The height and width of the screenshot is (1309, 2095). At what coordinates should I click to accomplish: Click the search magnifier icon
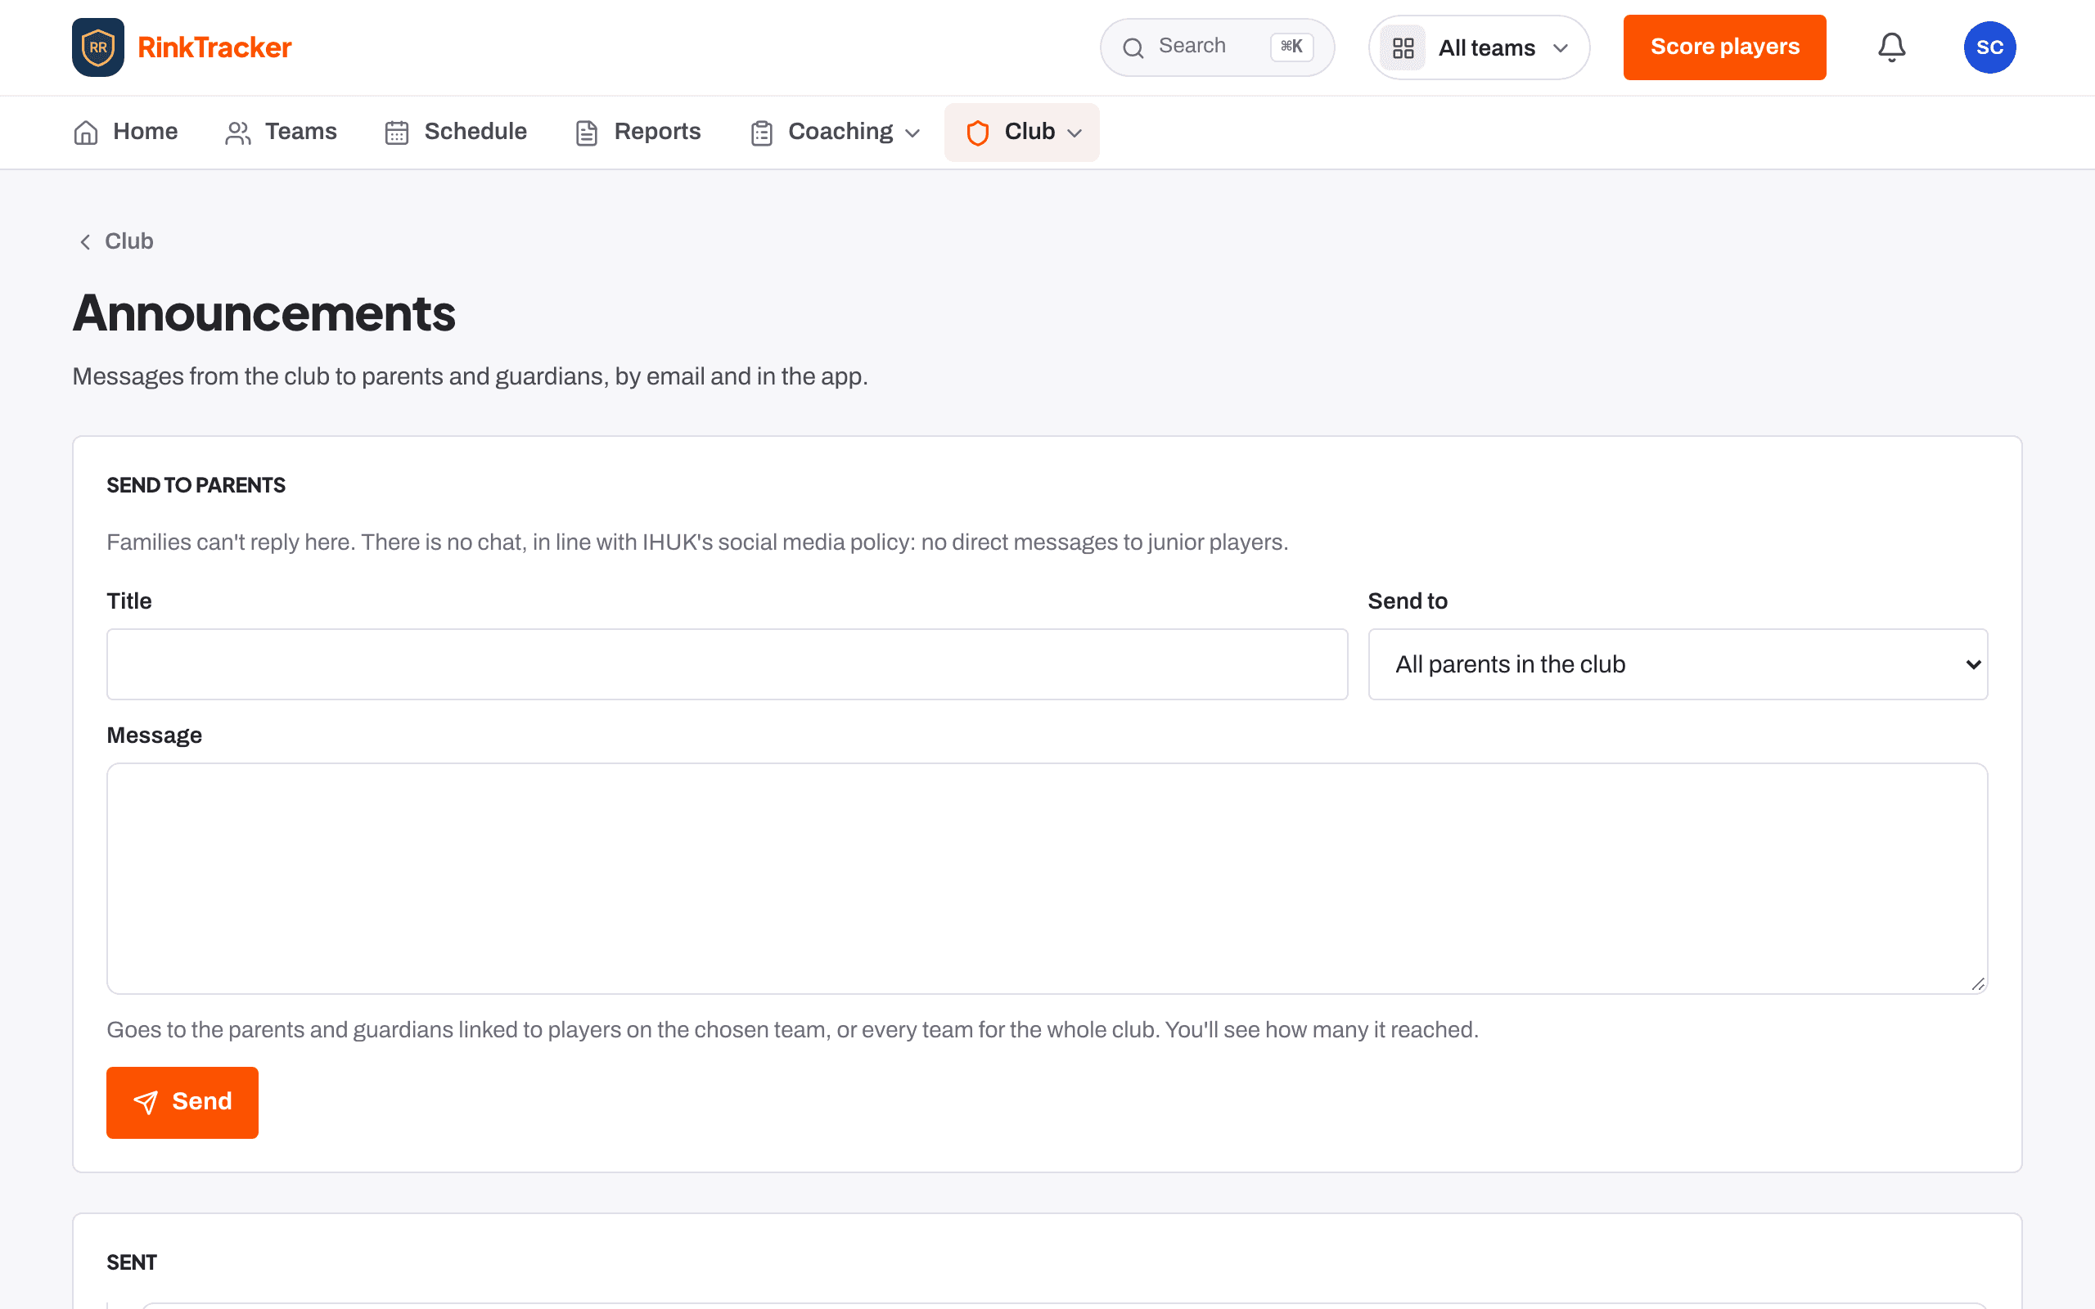tap(1133, 47)
